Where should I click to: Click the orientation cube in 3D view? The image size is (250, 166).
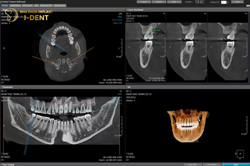(241, 153)
